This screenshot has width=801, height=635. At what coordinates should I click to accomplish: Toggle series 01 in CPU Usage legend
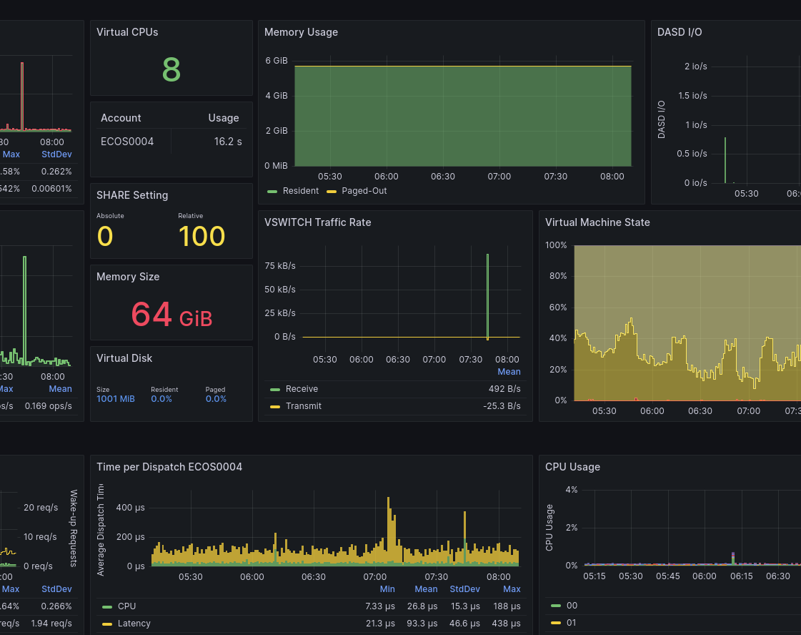(x=571, y=623)
